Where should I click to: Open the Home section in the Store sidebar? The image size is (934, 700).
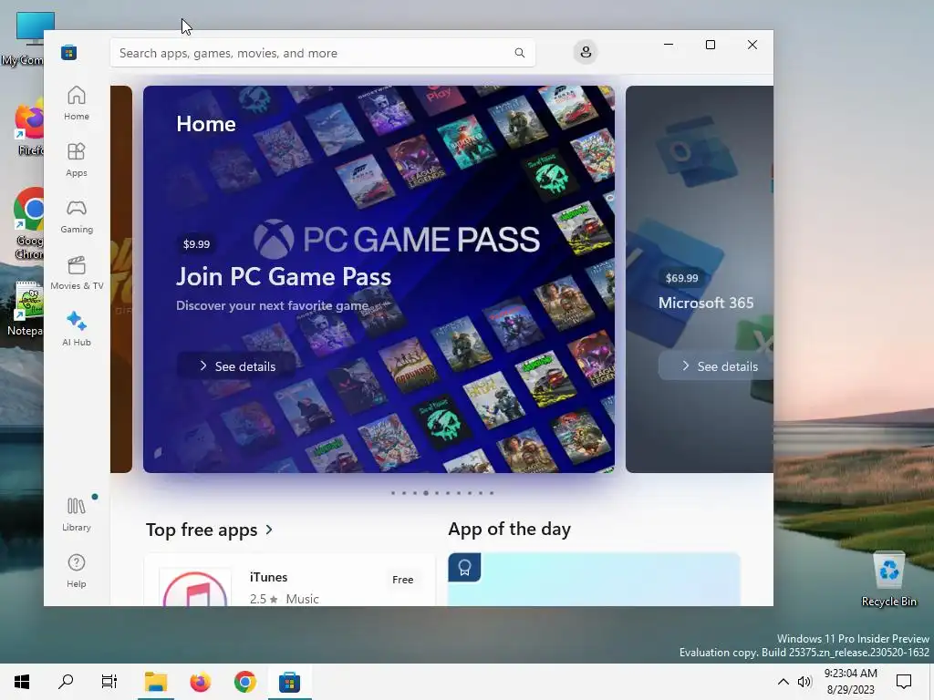click(77, 103)
